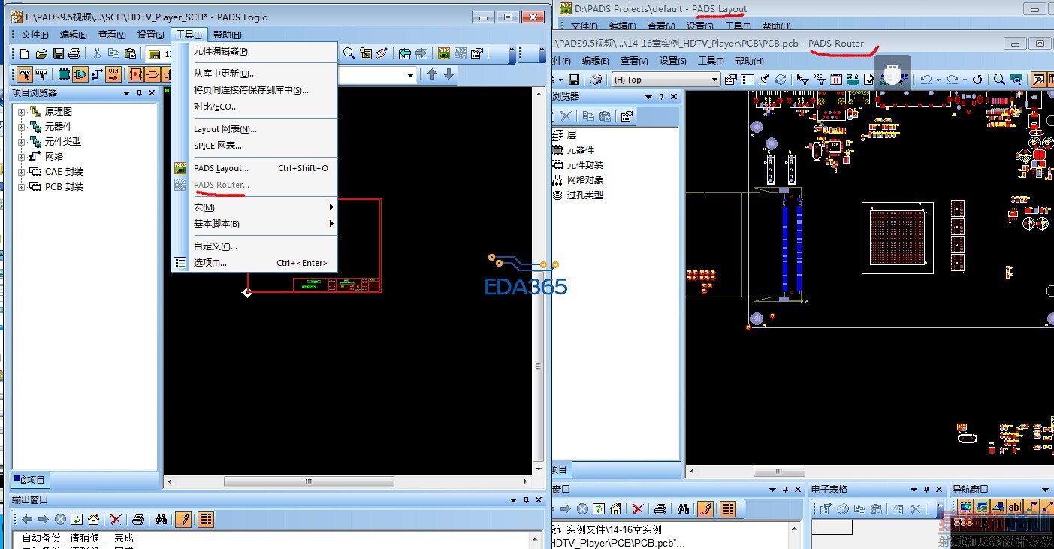Open the 宏 submenu arrow entry
This screenshot has width=1054, height=549.
pyautogui.click(x=255, y=207)
